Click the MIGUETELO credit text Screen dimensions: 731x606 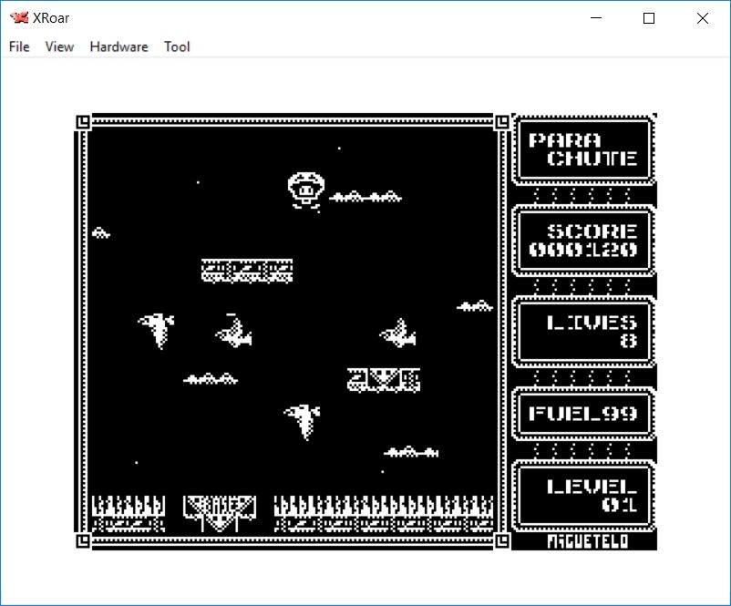click(x=583, y=541)
